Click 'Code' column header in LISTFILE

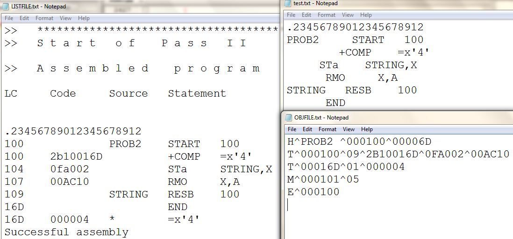pos(63,93)
